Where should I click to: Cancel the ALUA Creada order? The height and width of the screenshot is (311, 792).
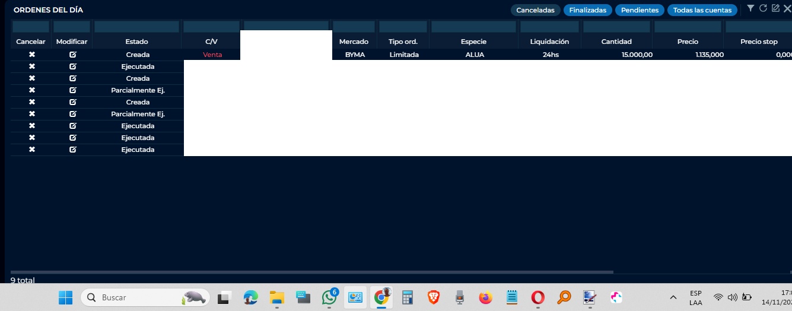(x=32, y=55)
